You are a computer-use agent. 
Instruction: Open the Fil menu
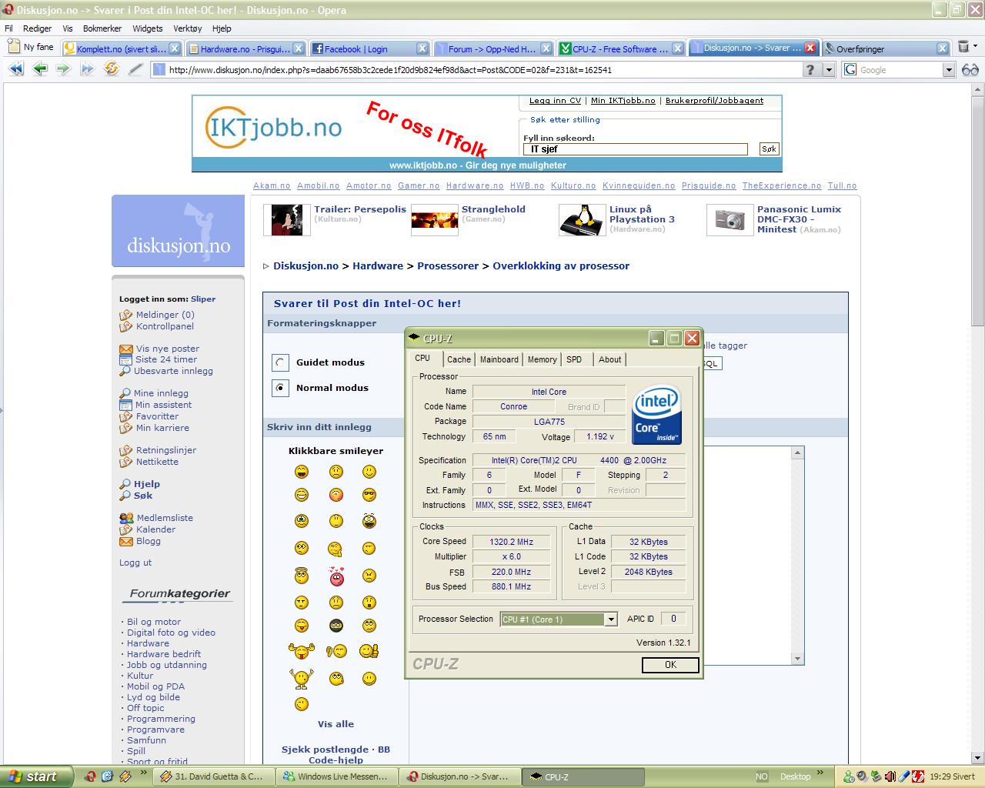point(9,28)
